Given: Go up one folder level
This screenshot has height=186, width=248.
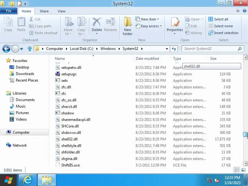Looking at the screenshot, I should [x=30, y=49].
